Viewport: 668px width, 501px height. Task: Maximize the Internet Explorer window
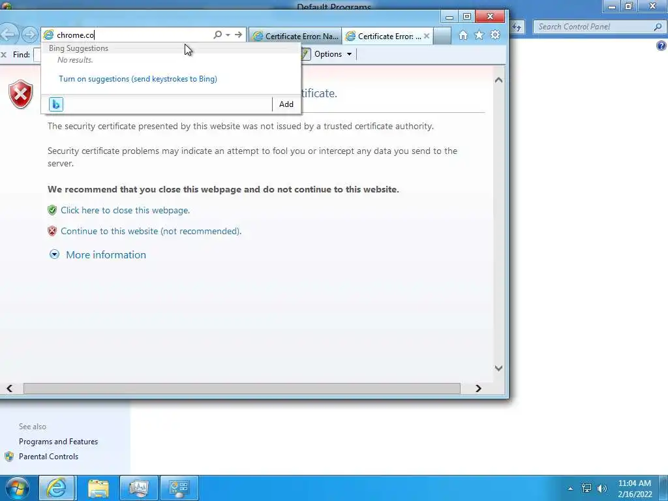pyautogui.click(x=467, y=16)
